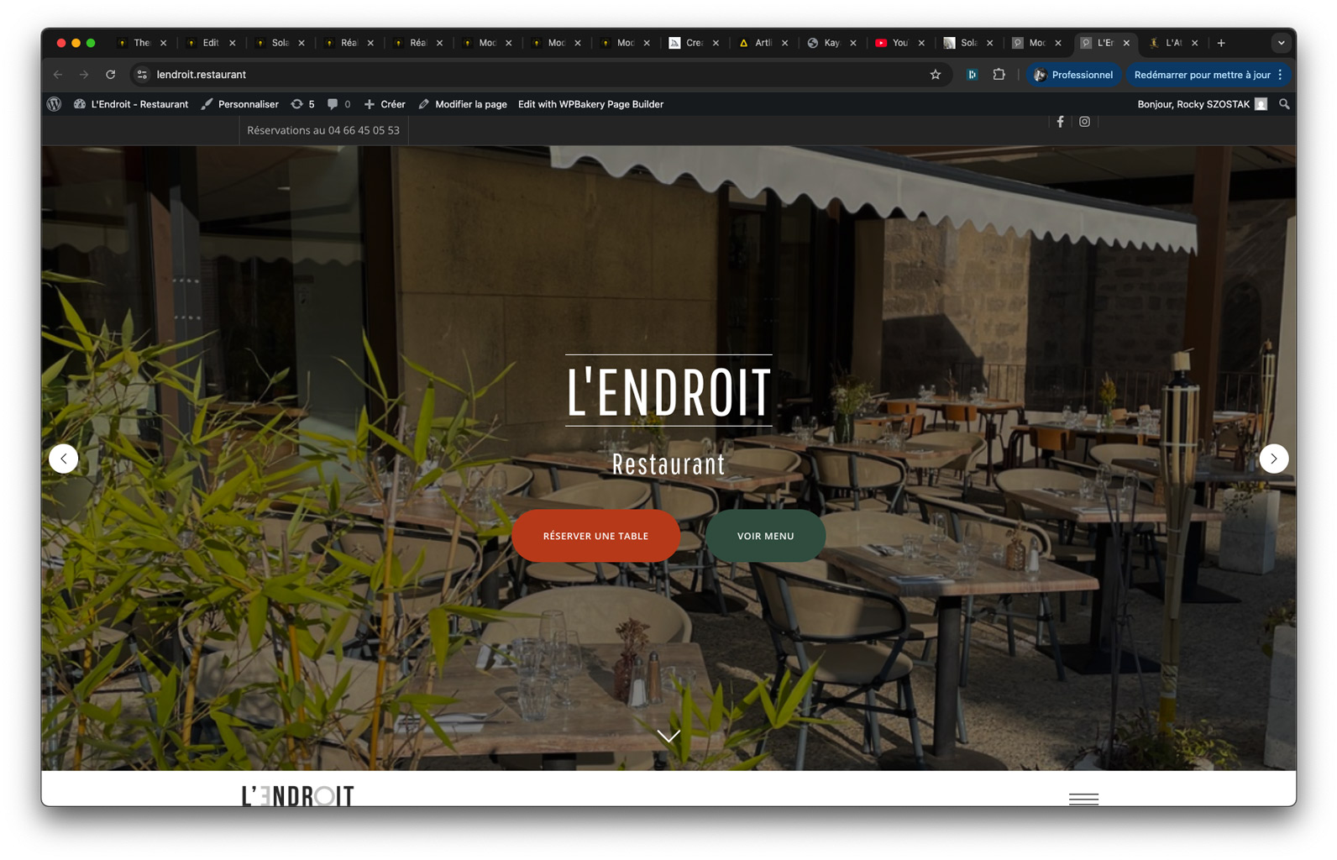The height and width of the screenshot is (860, 1337).
Task: Expand the Créer new content menu
Action: [x=385, y=104]
